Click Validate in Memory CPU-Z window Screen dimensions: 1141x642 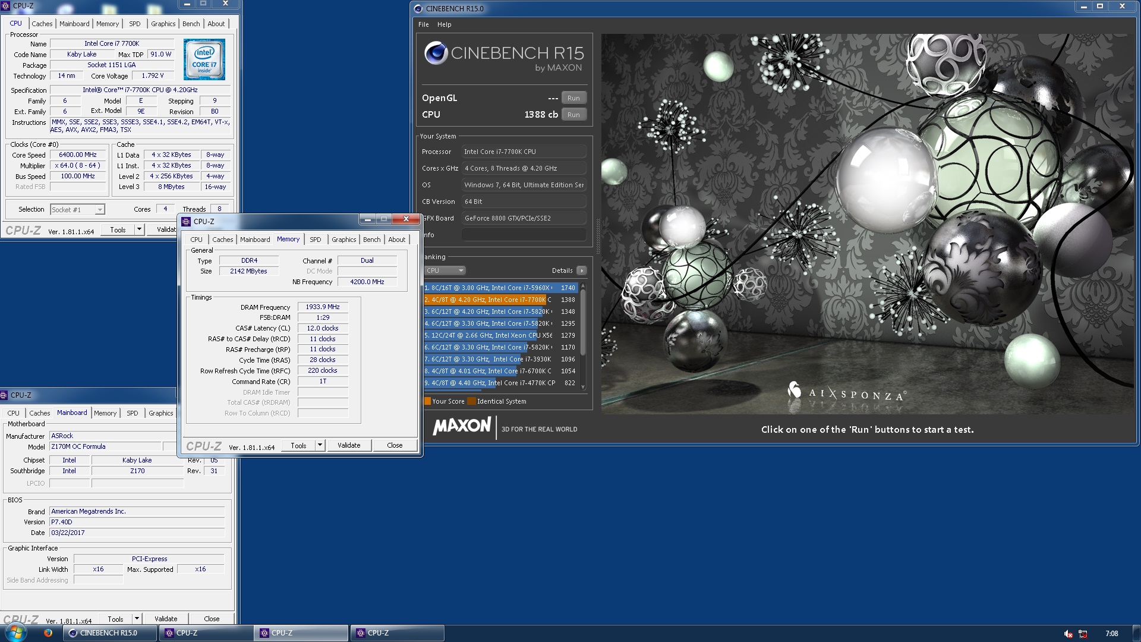tap(349, 445)
